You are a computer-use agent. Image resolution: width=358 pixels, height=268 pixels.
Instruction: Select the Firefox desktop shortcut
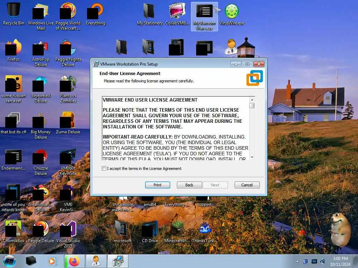coord(14,50)
